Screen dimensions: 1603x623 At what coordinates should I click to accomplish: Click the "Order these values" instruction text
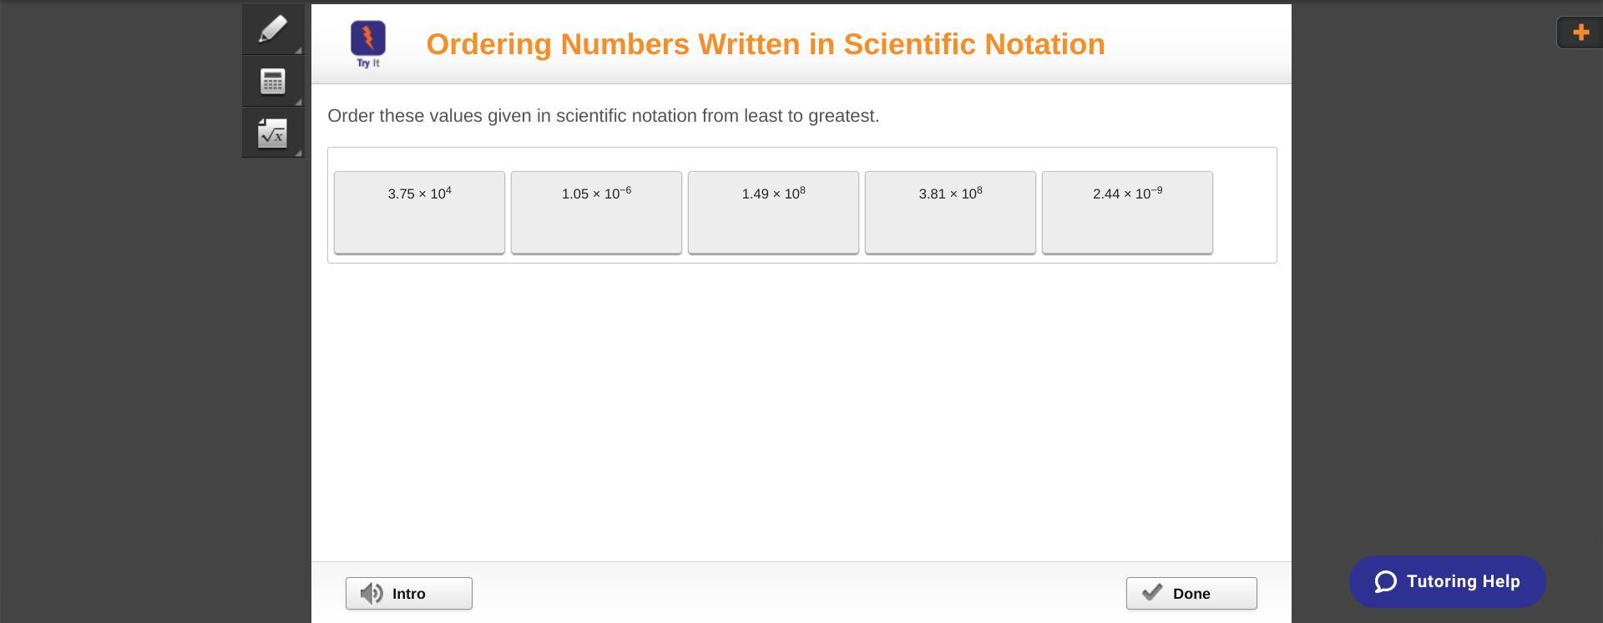tap(603, 116)
